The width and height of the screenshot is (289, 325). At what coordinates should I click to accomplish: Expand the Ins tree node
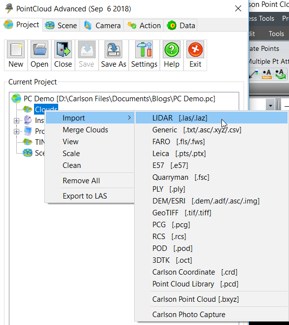(x=16, y=121)
